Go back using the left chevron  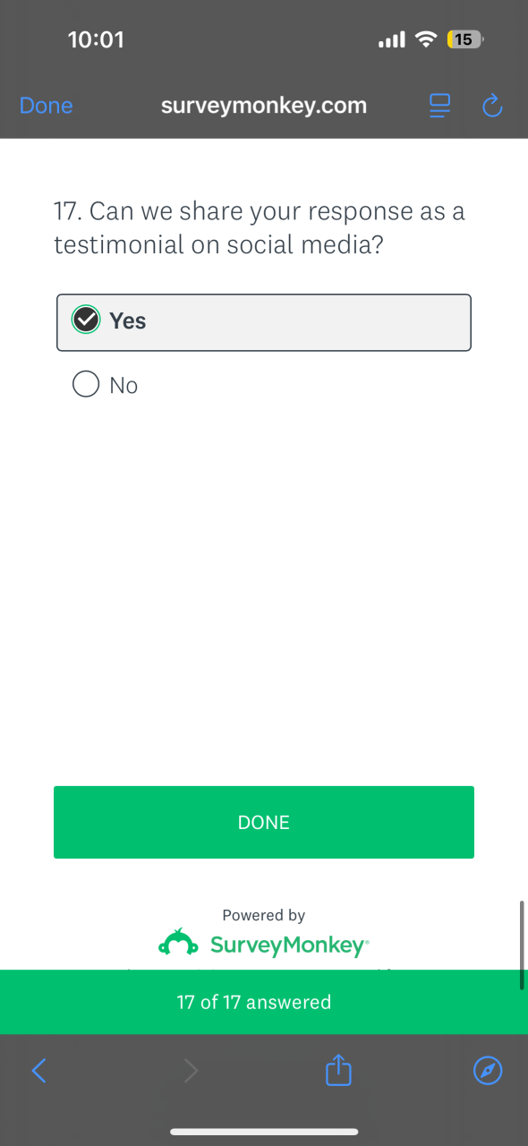coord(38,1070)
